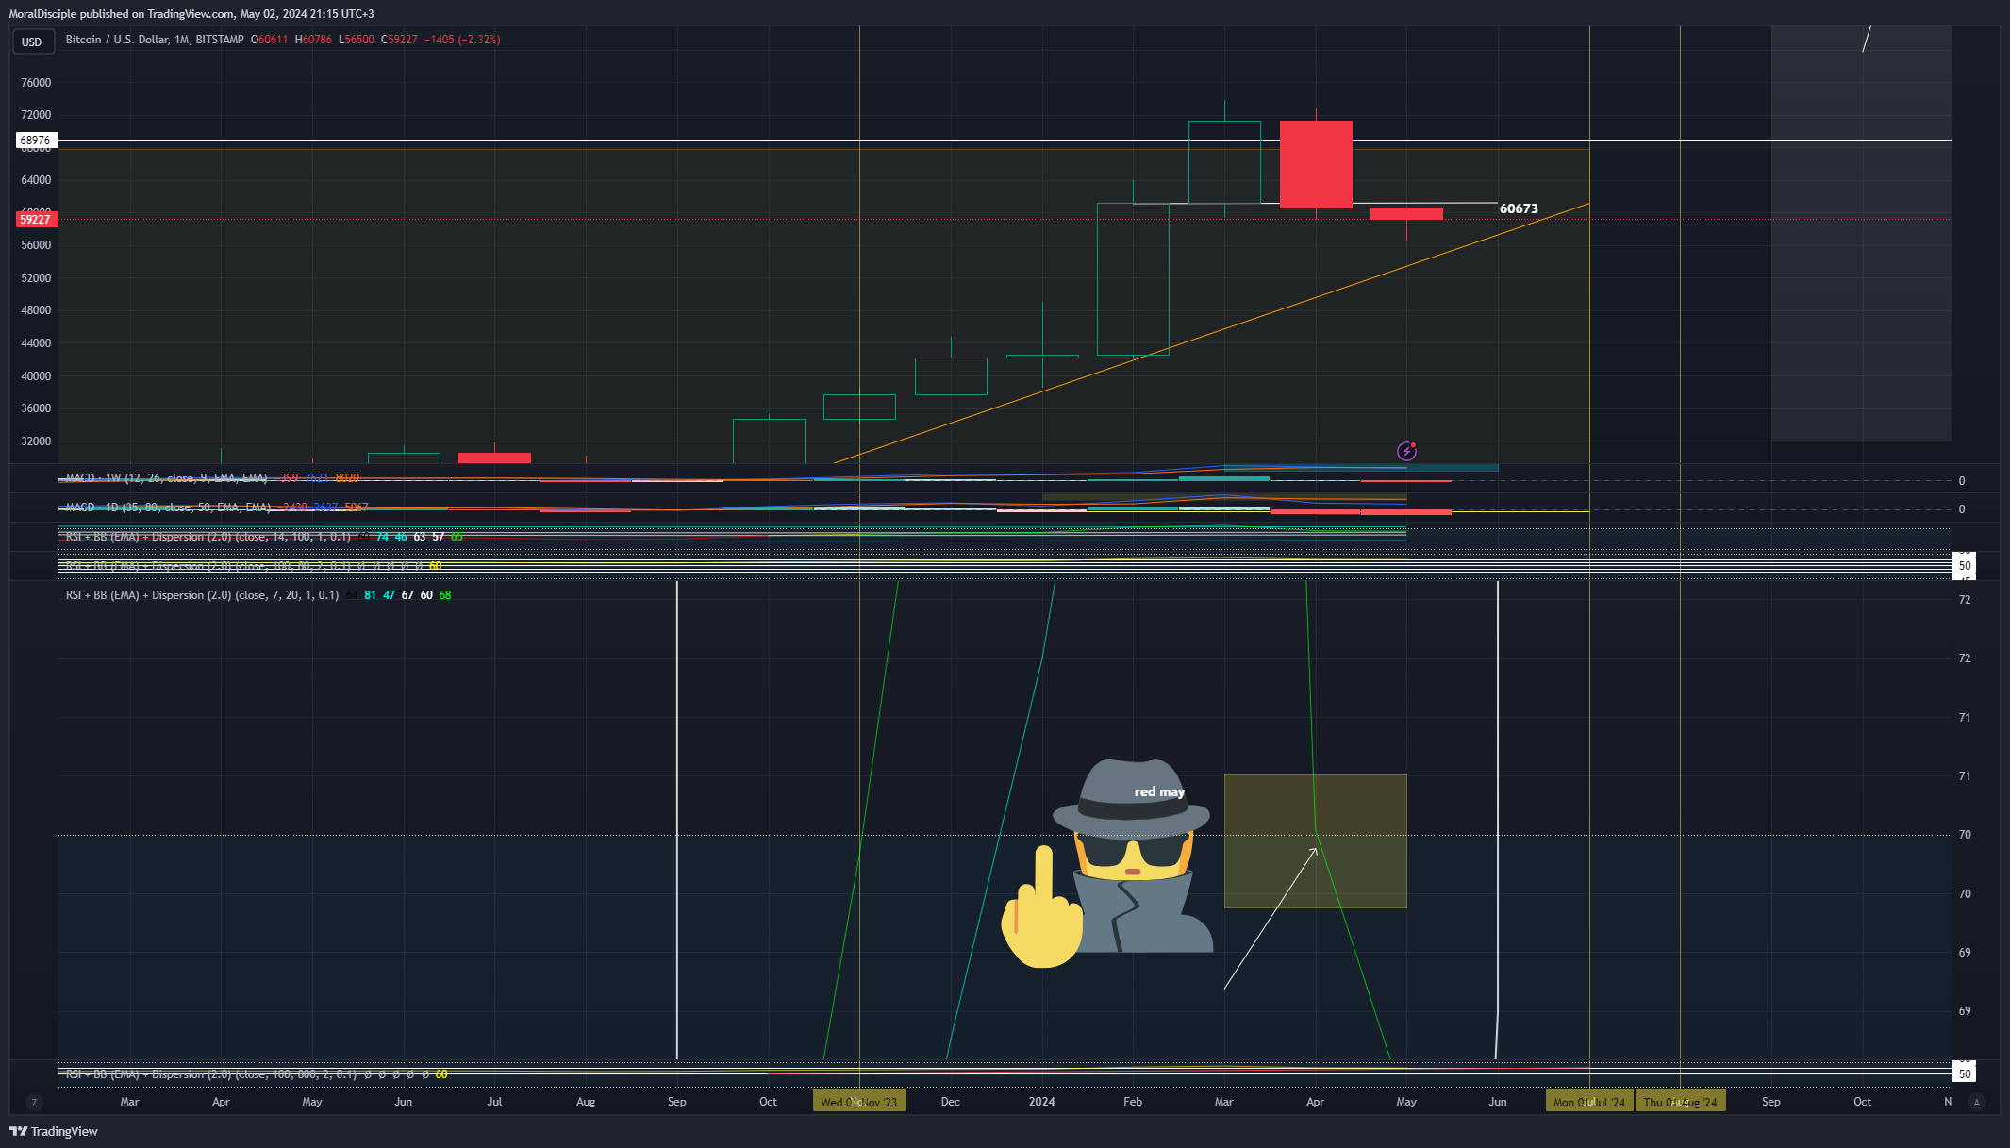
Task: Click the large red April candle body
Action: click(x=1316, y=164)
